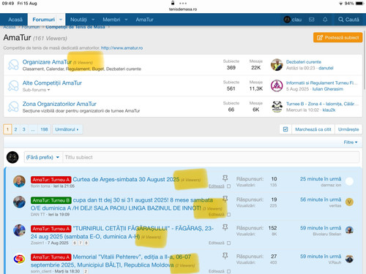Click the Postează subiect button

coord(337,37)
